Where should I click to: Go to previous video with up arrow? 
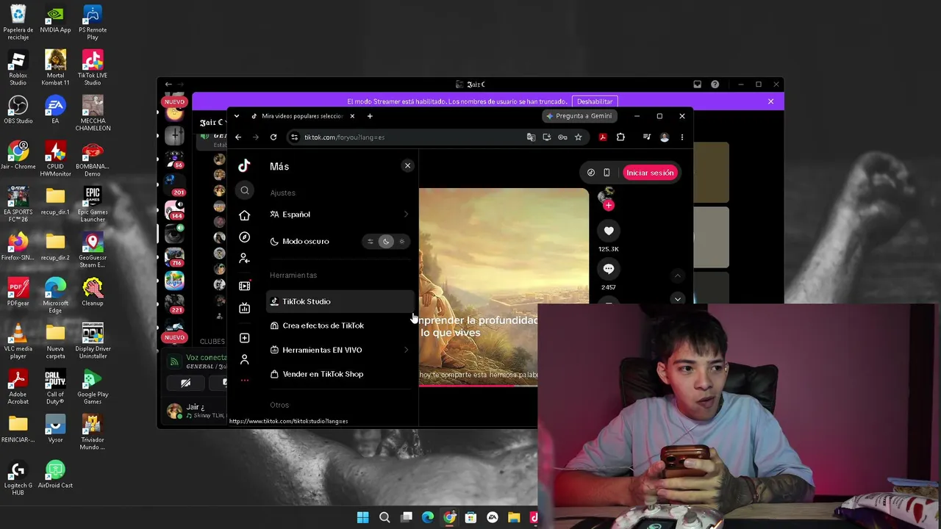point(678,276)
